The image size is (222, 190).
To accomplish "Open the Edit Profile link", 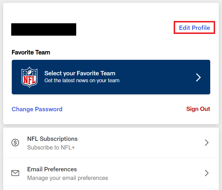I will coord(194,28).
